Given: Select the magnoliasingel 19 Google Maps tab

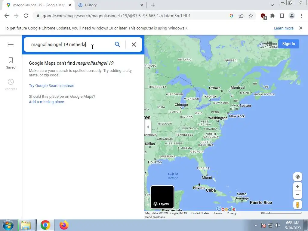Looking at the screenshot, I should click(39, 5).
